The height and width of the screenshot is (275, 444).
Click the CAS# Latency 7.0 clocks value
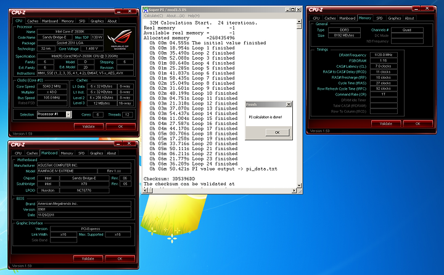tap(384, 66)
